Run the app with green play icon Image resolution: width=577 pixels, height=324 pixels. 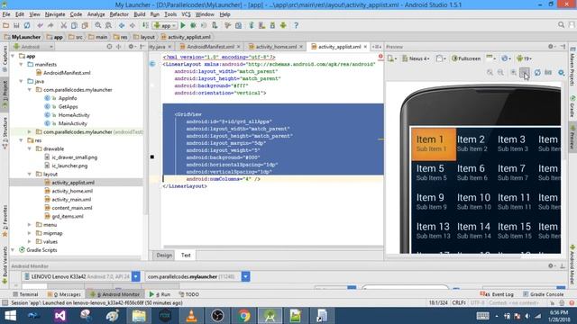point(183,25)
